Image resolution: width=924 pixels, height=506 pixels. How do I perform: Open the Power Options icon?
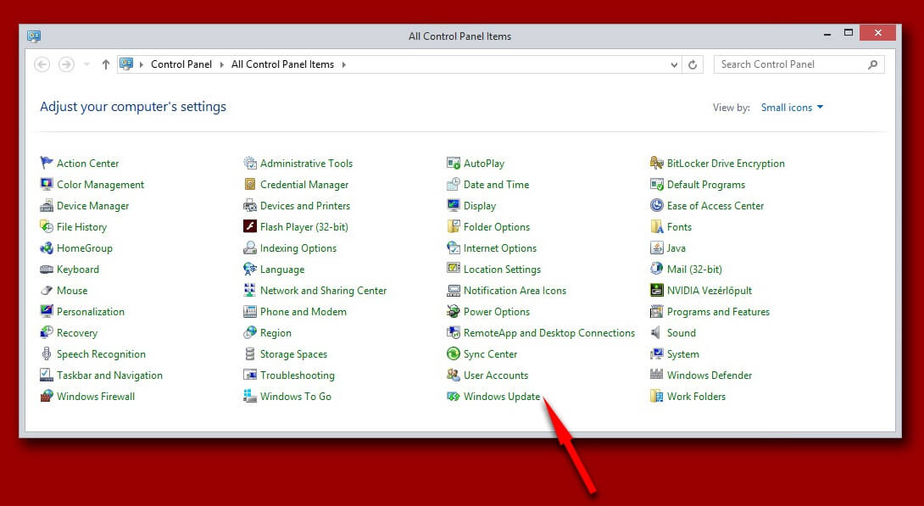454,311
